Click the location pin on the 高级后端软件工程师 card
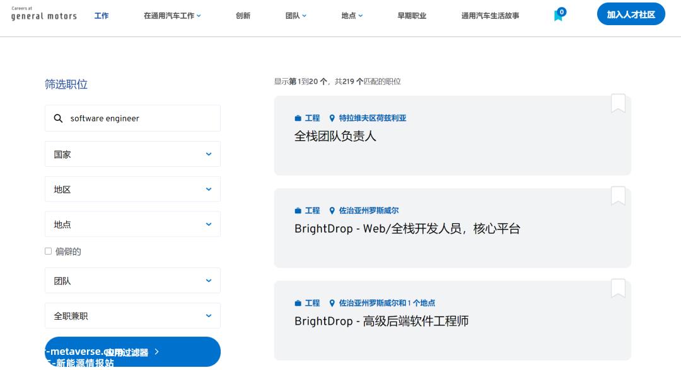Viewport: 681px width, 370px height. tap(332, 303)
